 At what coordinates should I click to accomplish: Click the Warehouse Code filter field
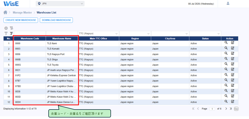[x=30, y=33]
